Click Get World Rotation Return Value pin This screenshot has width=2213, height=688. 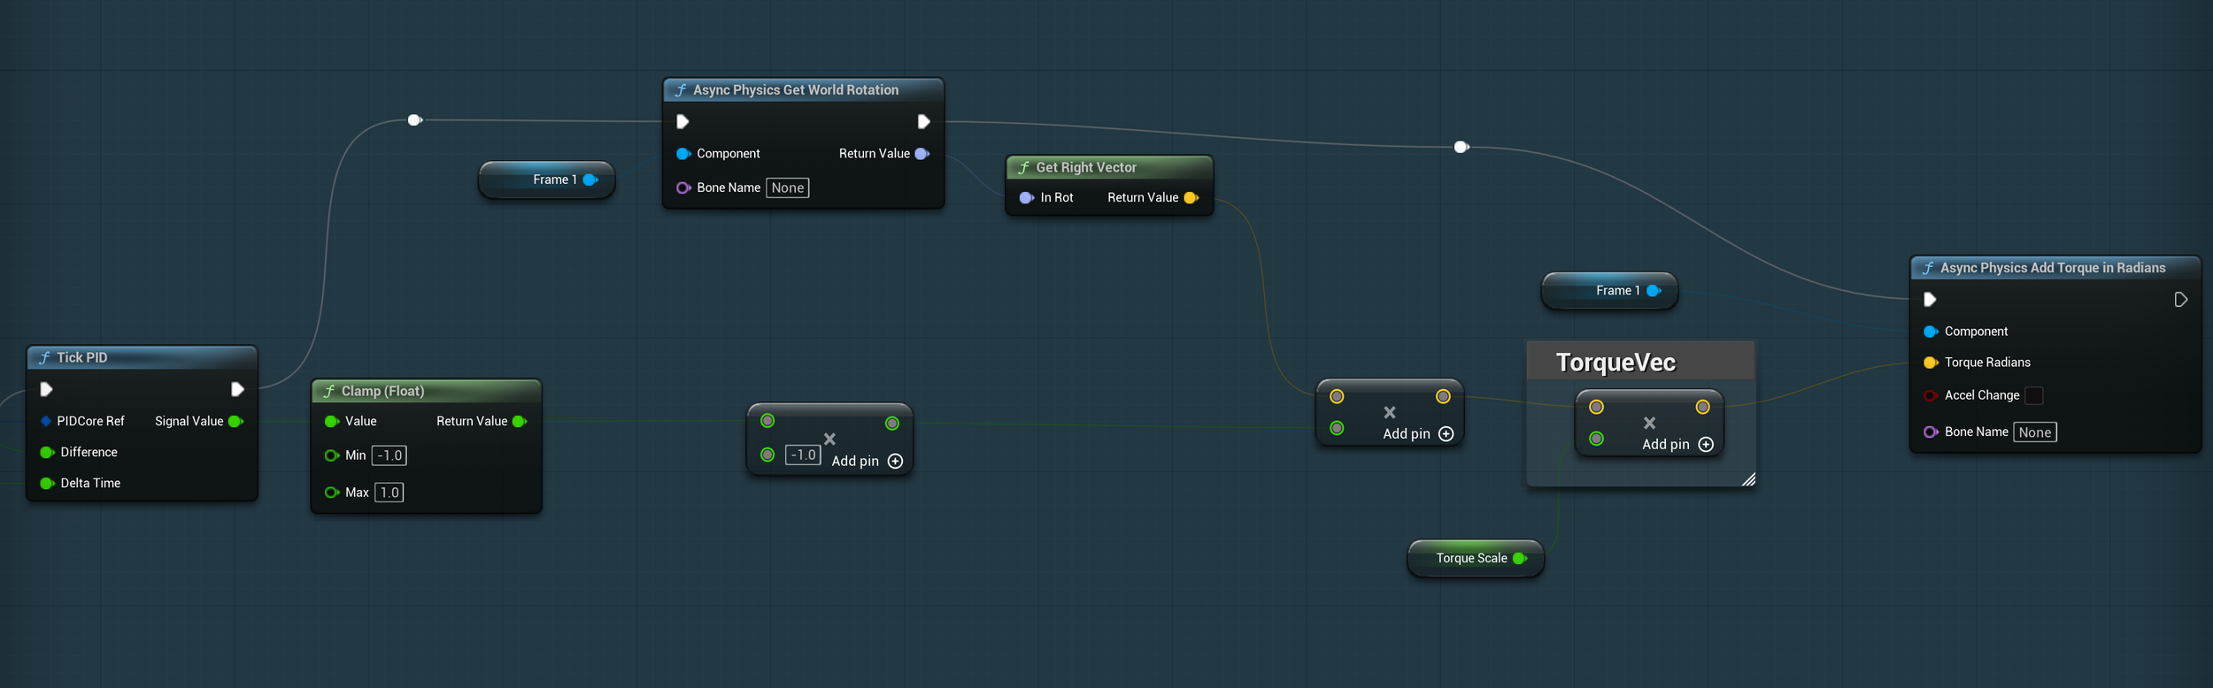coord(922,154)
